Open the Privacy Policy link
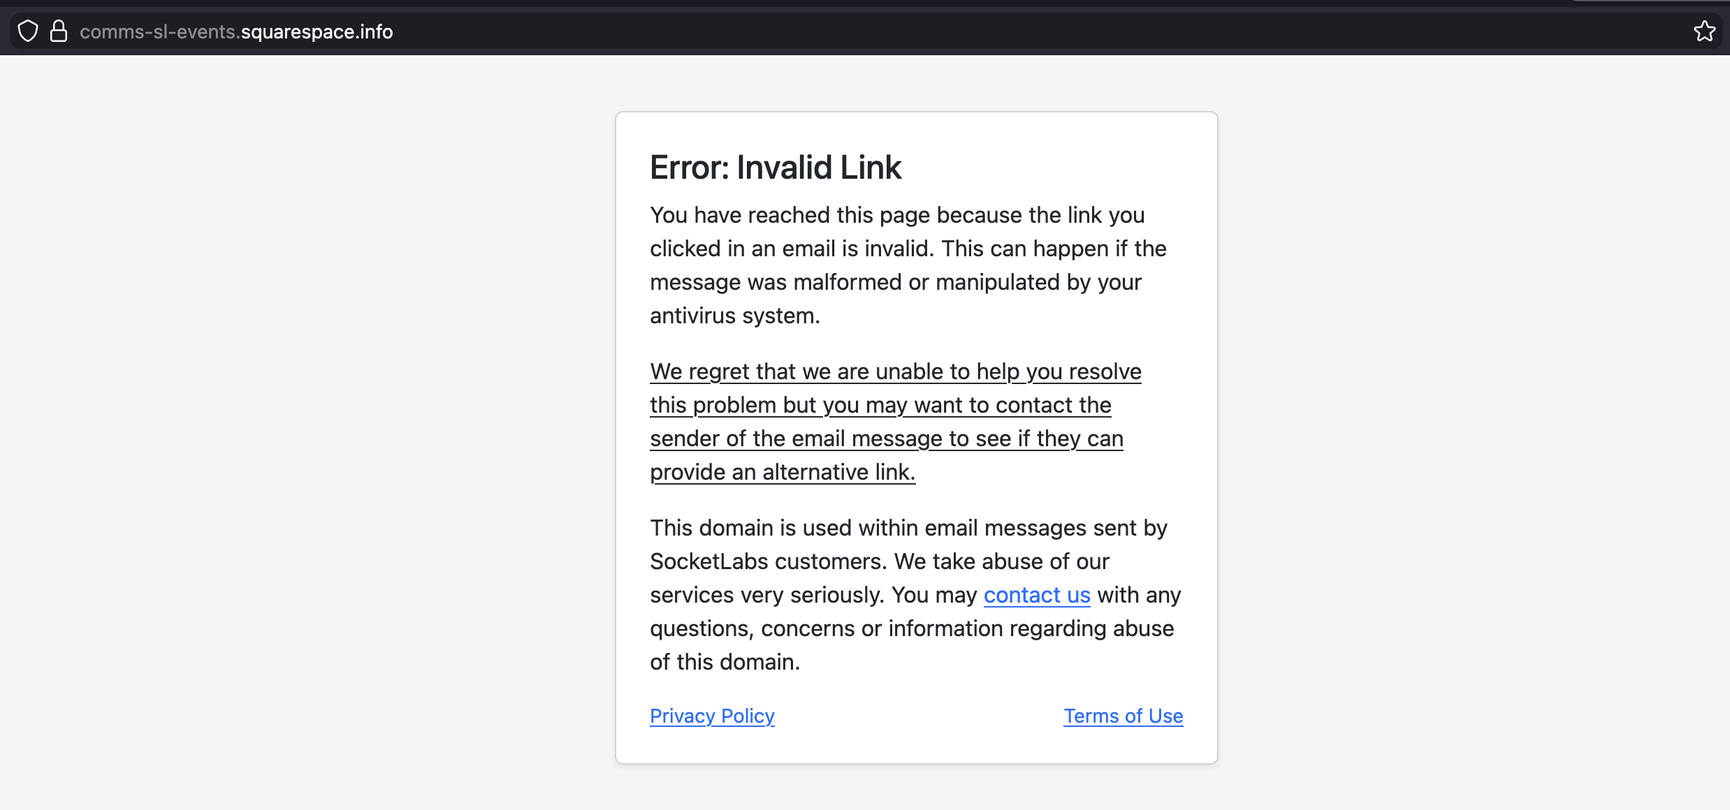The height and width of the screenshot is (810, 1730). point(712,716)
